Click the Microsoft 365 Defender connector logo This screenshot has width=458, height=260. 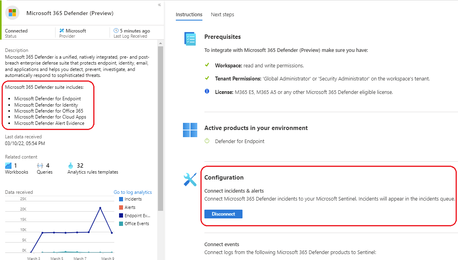tap(12, 13)
